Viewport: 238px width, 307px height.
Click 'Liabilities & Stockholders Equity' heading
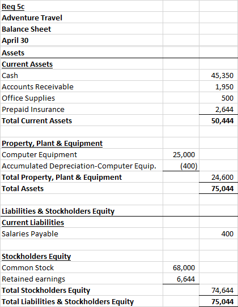[58, 211]
